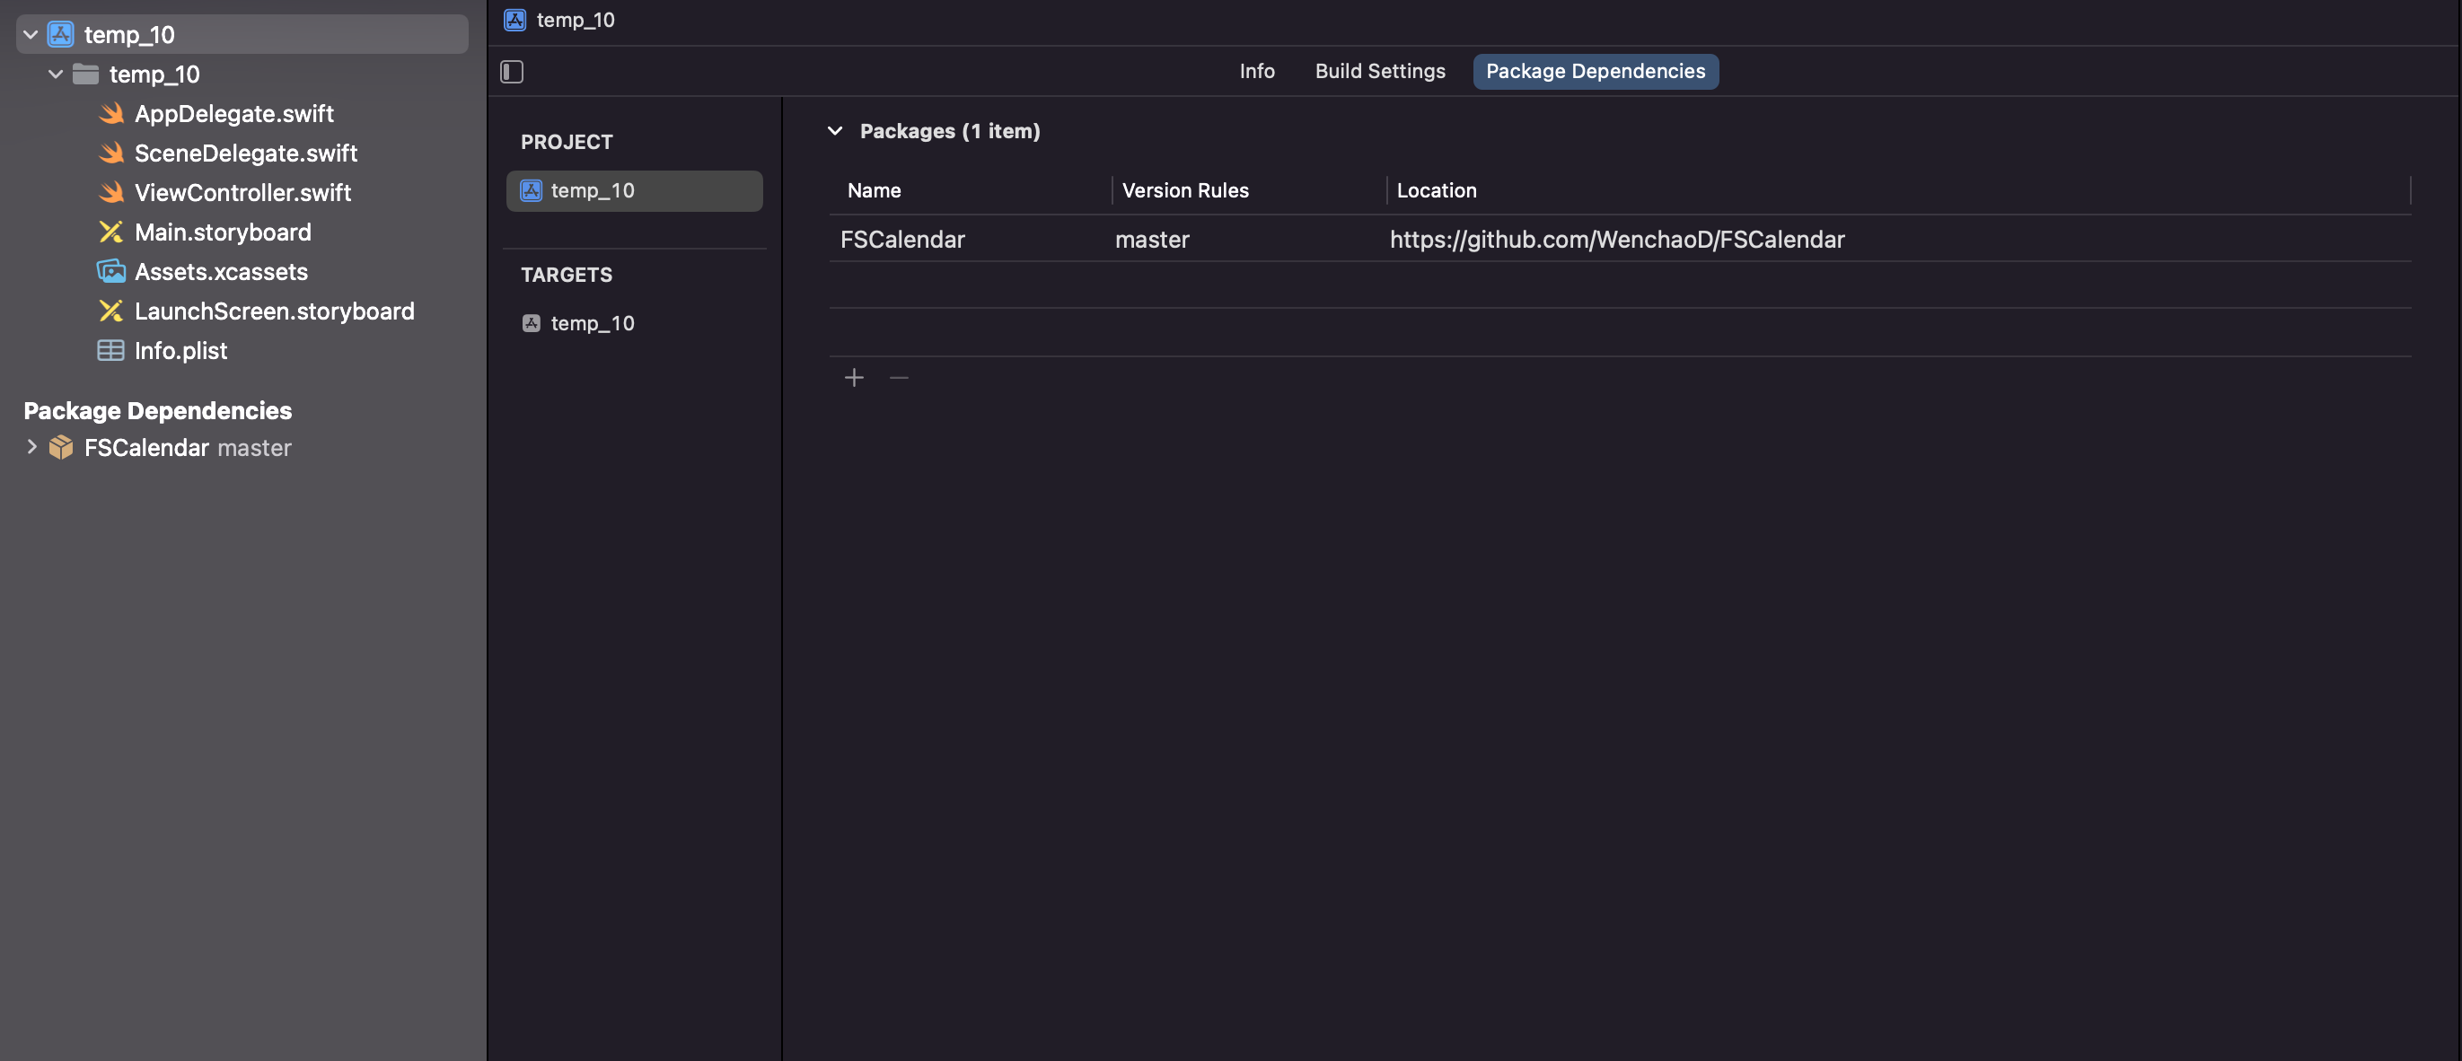
Task: Click the github.com/WenchaoD/FSCalendar location URL
Action: coord(1617,239)
